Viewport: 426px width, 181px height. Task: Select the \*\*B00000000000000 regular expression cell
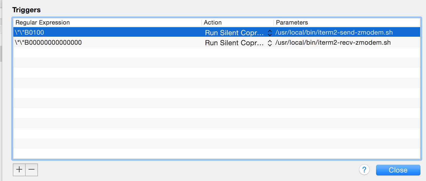48,43
